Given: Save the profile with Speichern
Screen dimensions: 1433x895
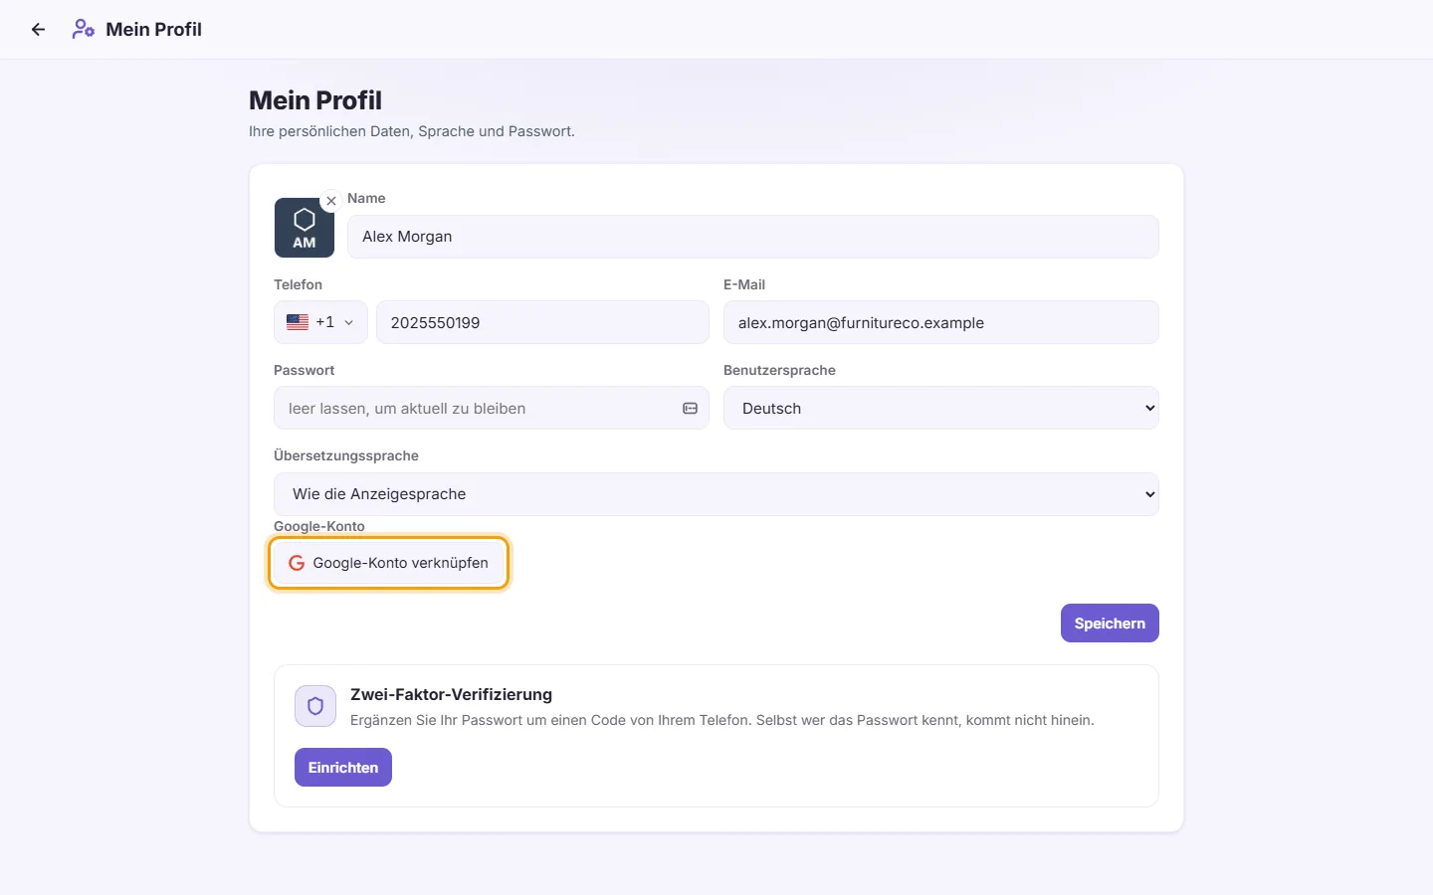Looking at the screenshot, I should coord(1110,624).
